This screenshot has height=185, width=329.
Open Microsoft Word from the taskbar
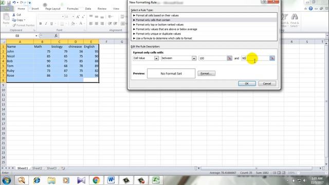pos(111,180)
